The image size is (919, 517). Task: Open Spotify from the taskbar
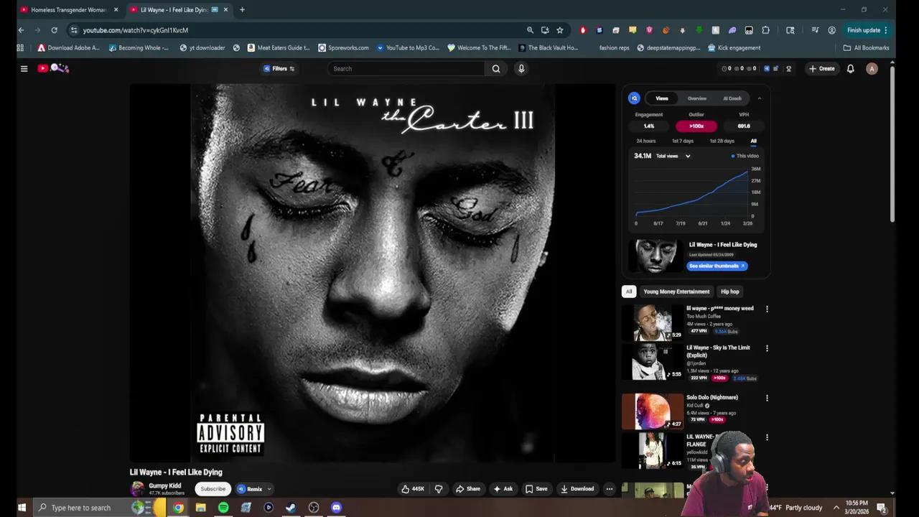(223, 508)
